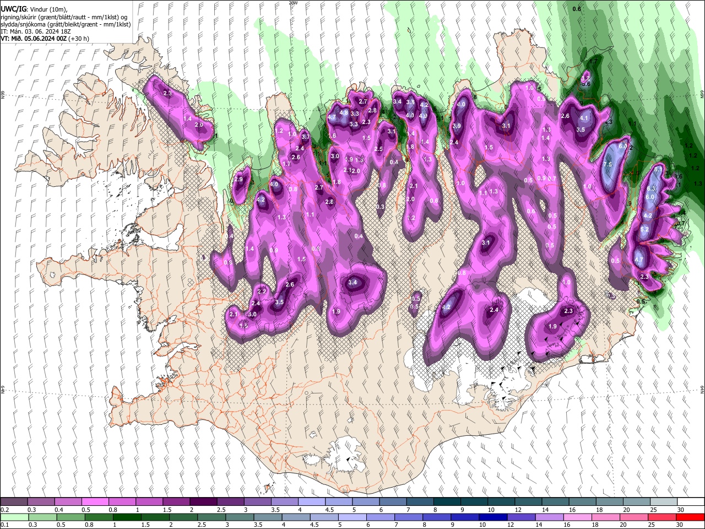The width and height of the screenshot is (705, 529).
Task: Click the 'slydda/snjókoma (grátt/bleikt/grænt' header line
Action: coord(66,24)
